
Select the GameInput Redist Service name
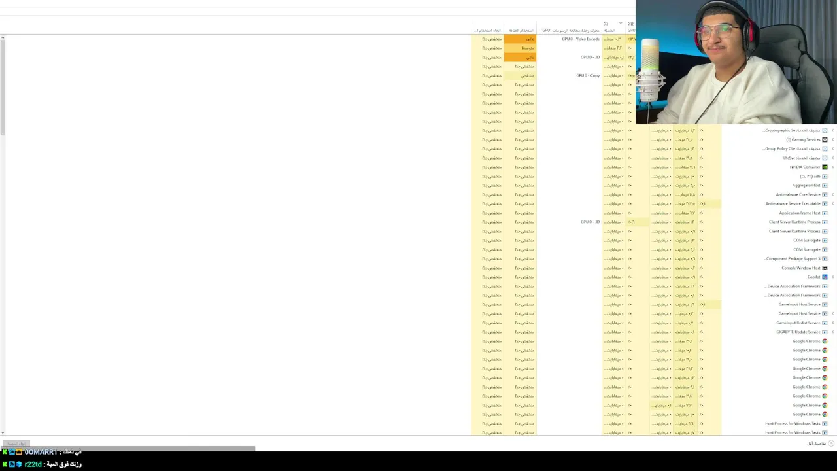point(798,323)
